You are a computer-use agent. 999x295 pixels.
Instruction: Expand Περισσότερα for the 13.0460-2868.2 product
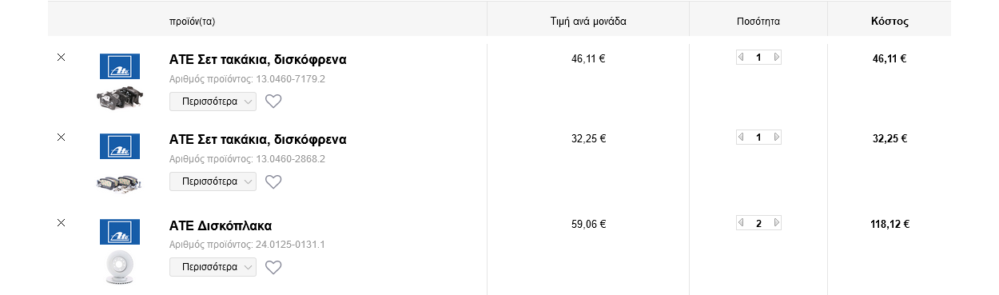(x=213, y=181)
